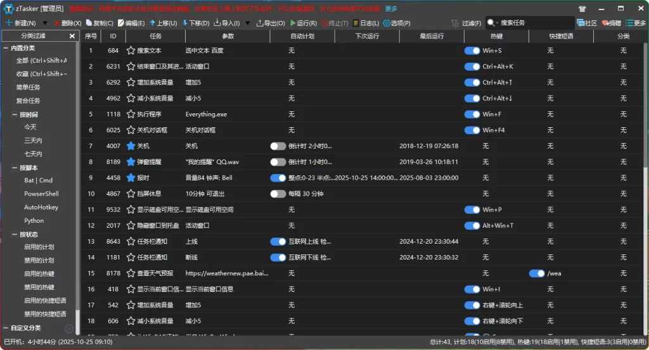Click the 搜索任务 search input field
This screenshot has height=350, width=649.
click(x=526, y=23)
